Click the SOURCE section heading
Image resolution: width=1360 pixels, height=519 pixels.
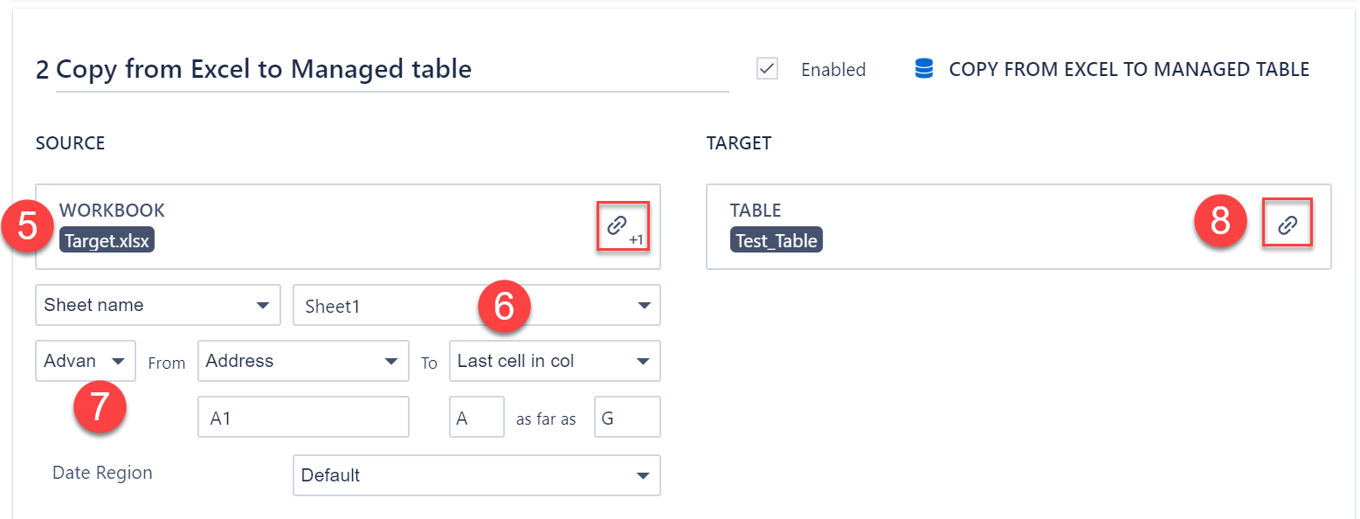[x=70, y=142]
